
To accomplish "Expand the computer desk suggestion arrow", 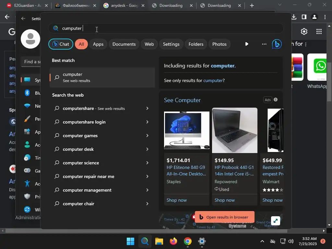I will click(148, 149).
